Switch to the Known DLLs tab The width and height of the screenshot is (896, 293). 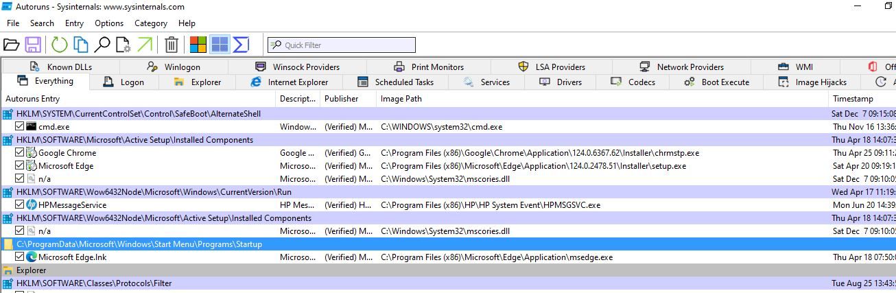[x=60, y=67]
